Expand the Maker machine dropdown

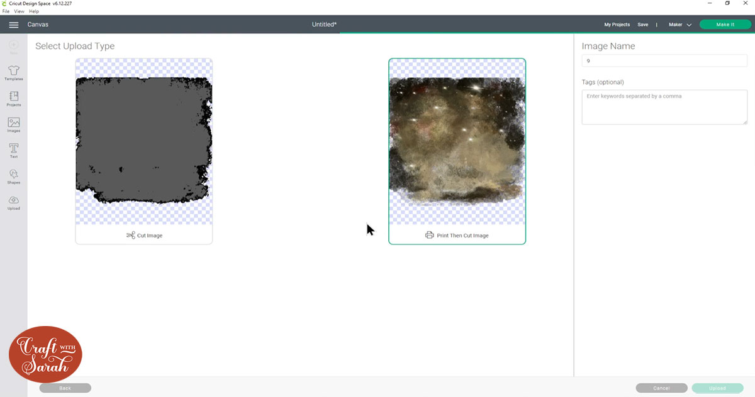click(679, 24)
